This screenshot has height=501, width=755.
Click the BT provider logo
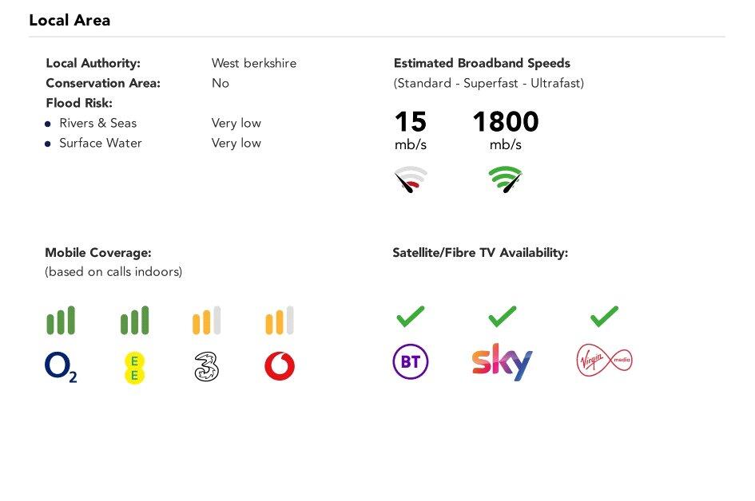411,362
